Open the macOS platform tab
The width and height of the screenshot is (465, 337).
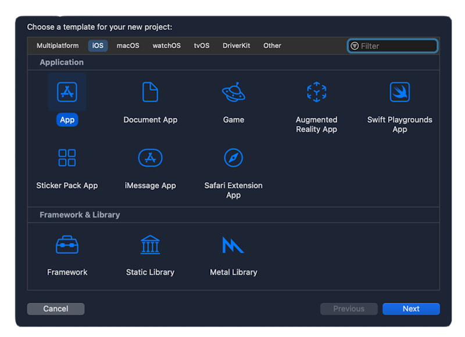(x=128, y=46)
